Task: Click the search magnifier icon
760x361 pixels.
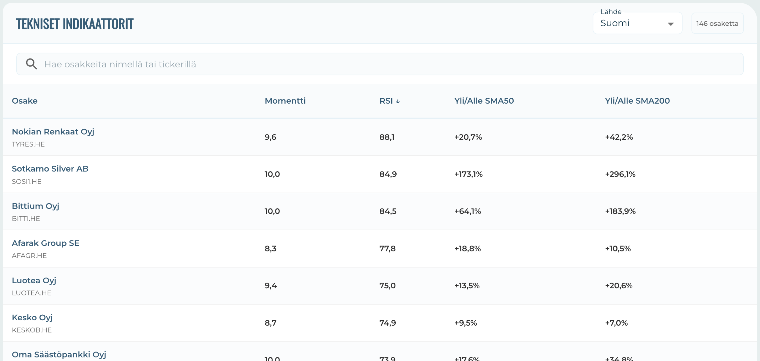Action: (31, 64)
